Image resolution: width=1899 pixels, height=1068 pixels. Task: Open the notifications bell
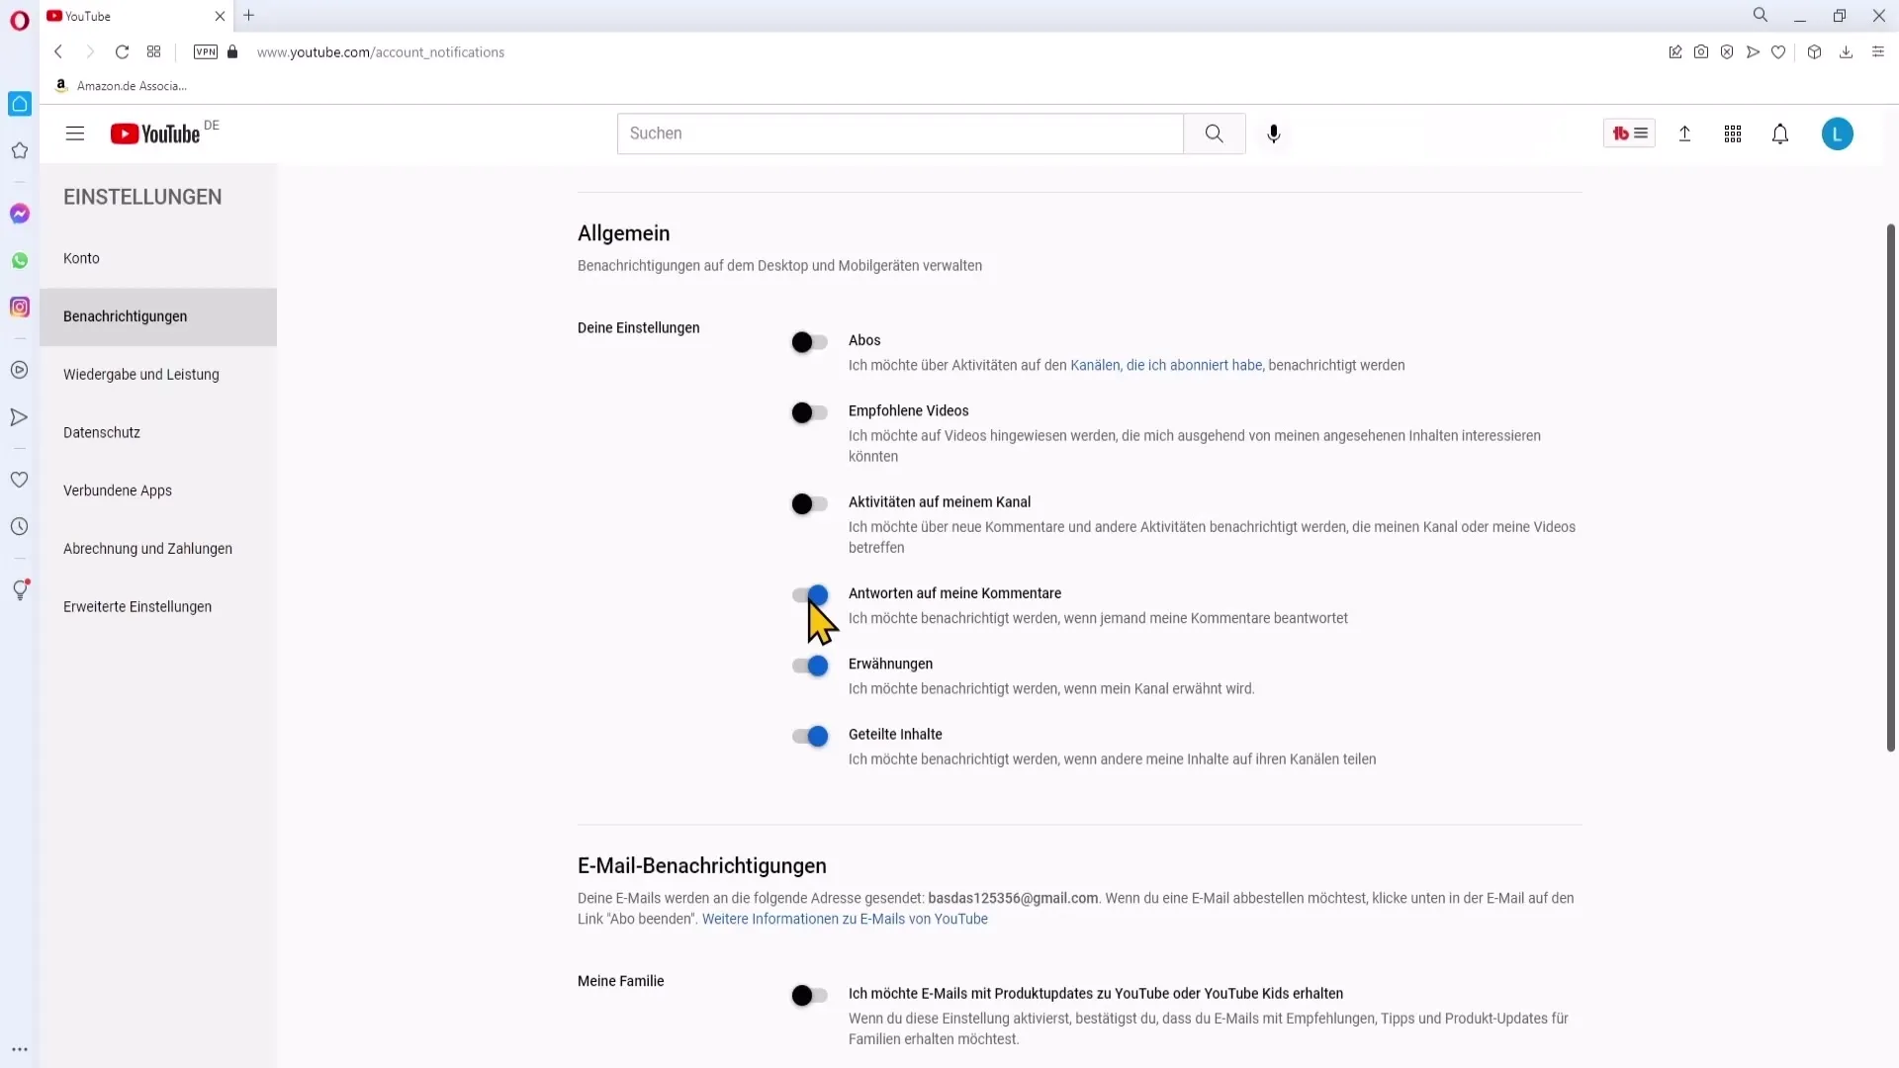click(1780, 133)
